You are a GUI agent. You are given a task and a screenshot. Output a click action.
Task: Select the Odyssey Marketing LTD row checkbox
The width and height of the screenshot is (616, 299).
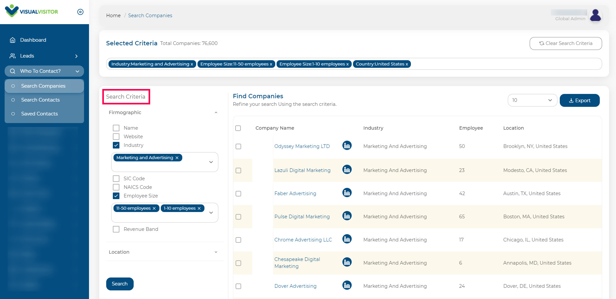point(238,147)
